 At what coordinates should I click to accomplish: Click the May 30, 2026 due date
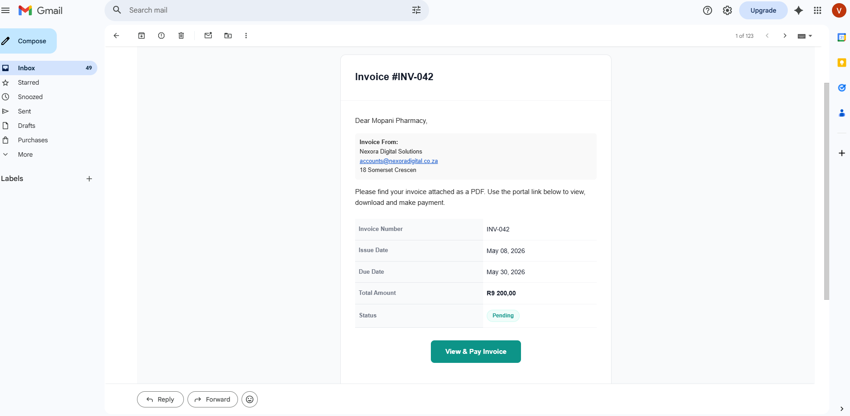click(x=506, y=272)
